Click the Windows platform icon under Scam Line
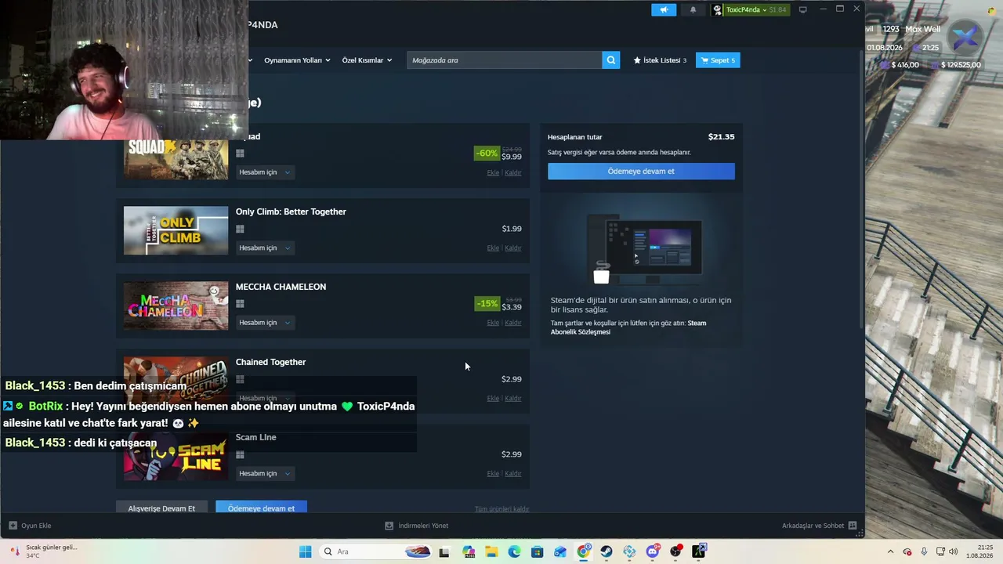Image resolution: width=1003 pixels, height=564 pixels. point(240,454)
